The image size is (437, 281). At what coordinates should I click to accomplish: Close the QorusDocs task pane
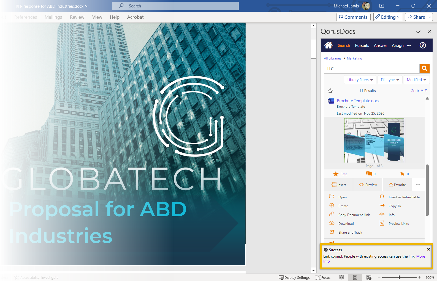[429, 32]
